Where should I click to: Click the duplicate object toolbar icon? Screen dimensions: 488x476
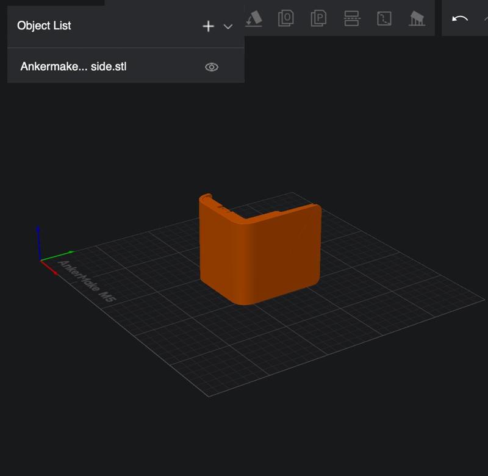coord(285,18)
